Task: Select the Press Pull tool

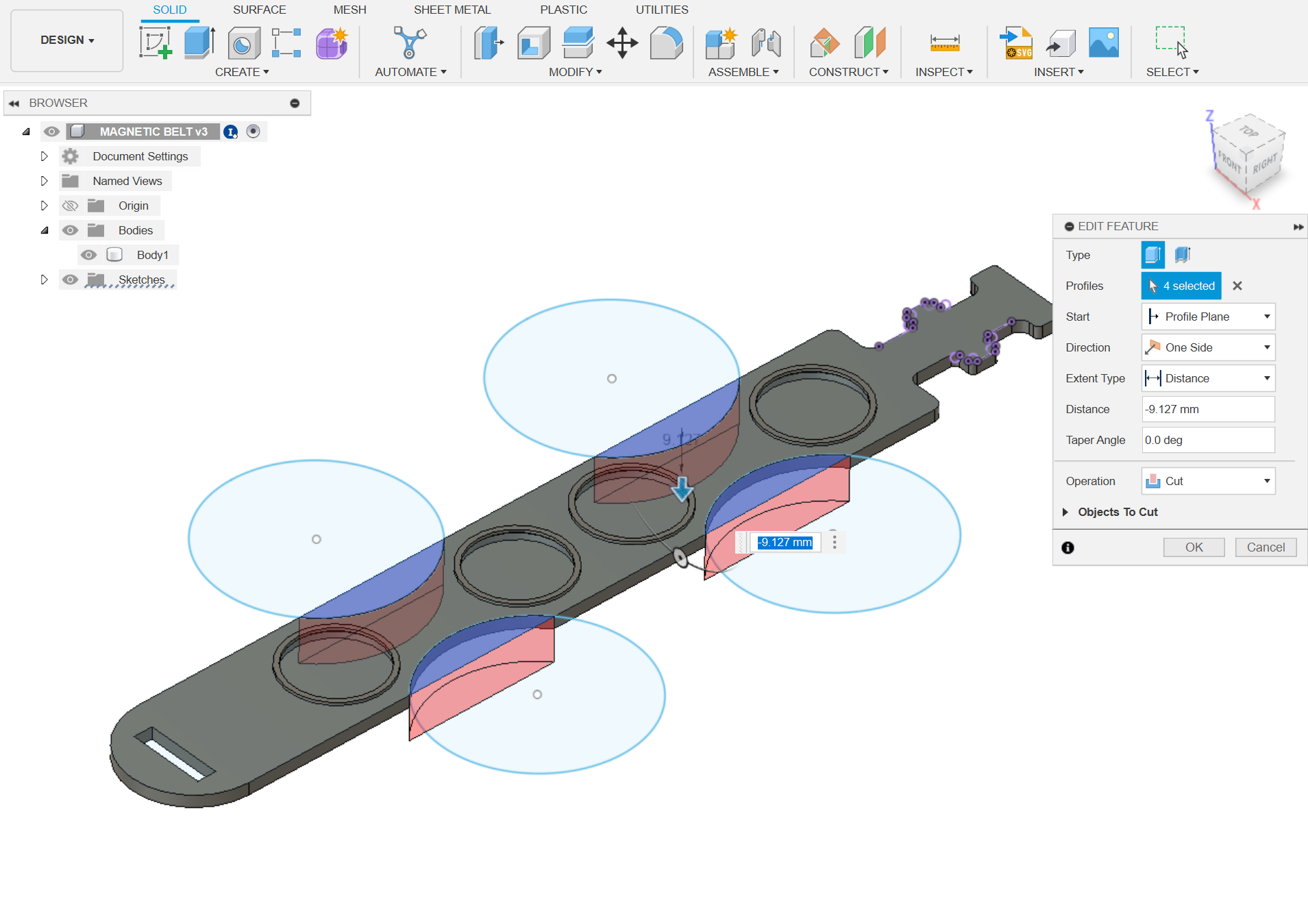Action: 489,42
